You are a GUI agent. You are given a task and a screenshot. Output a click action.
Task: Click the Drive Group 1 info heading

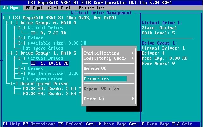coord(159,43)
